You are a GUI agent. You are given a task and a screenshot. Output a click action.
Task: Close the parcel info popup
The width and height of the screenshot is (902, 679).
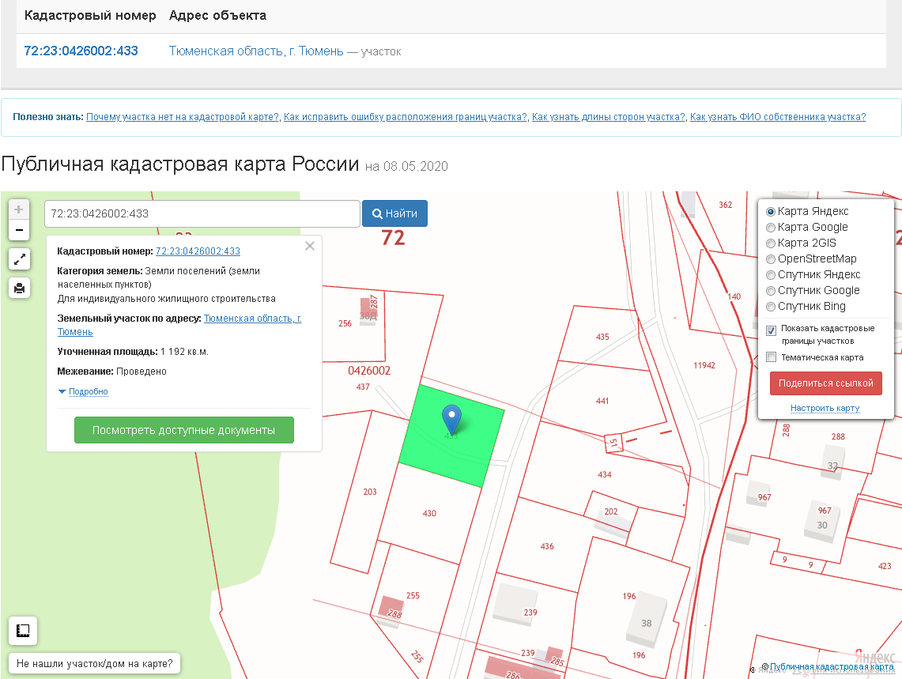point(309,246)
